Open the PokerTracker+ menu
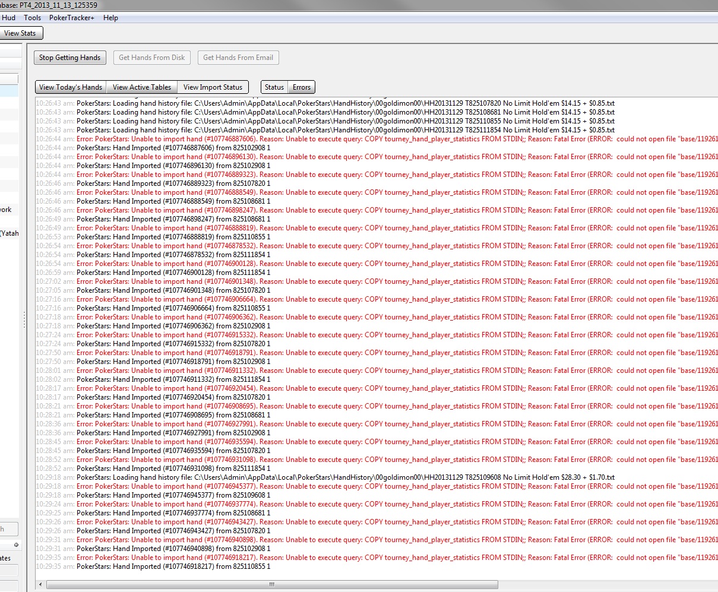718x592 pixels. click(x=71, y=18)
